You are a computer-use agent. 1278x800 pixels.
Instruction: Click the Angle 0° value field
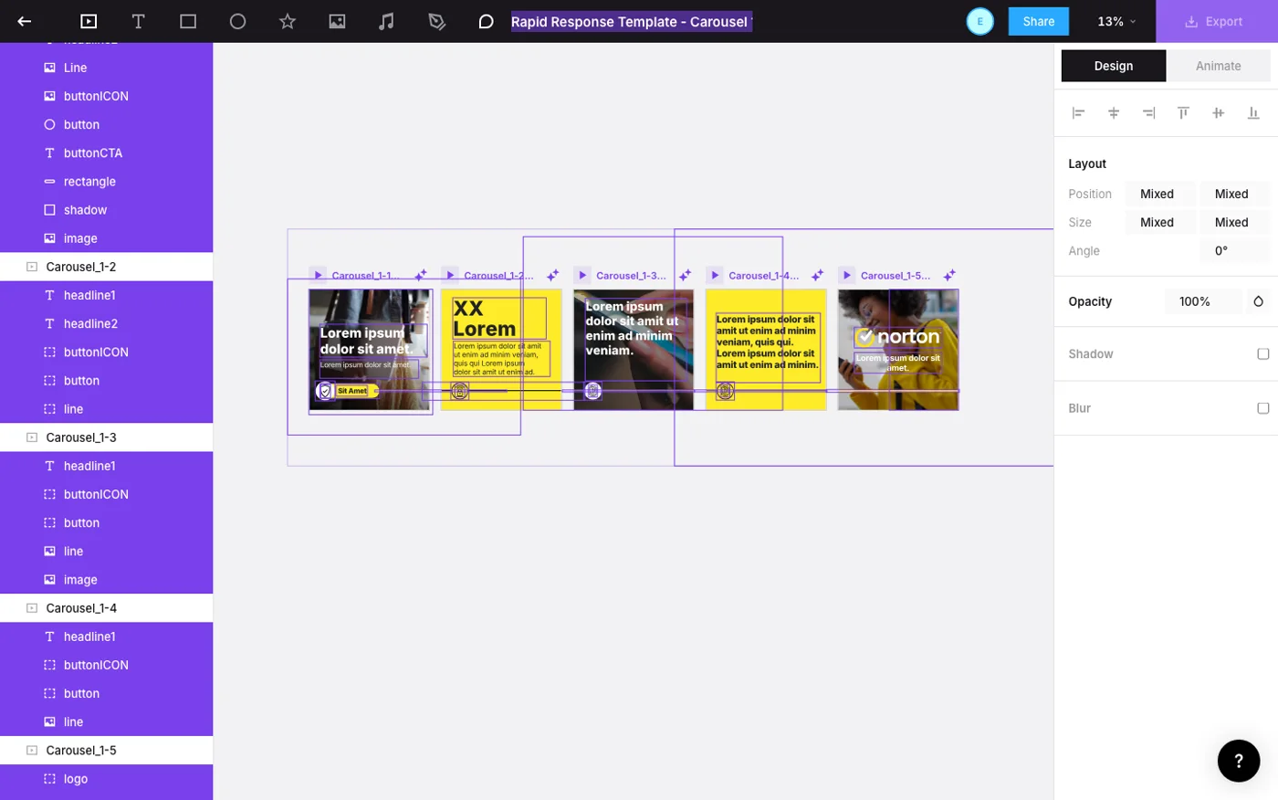point(1234,251)
